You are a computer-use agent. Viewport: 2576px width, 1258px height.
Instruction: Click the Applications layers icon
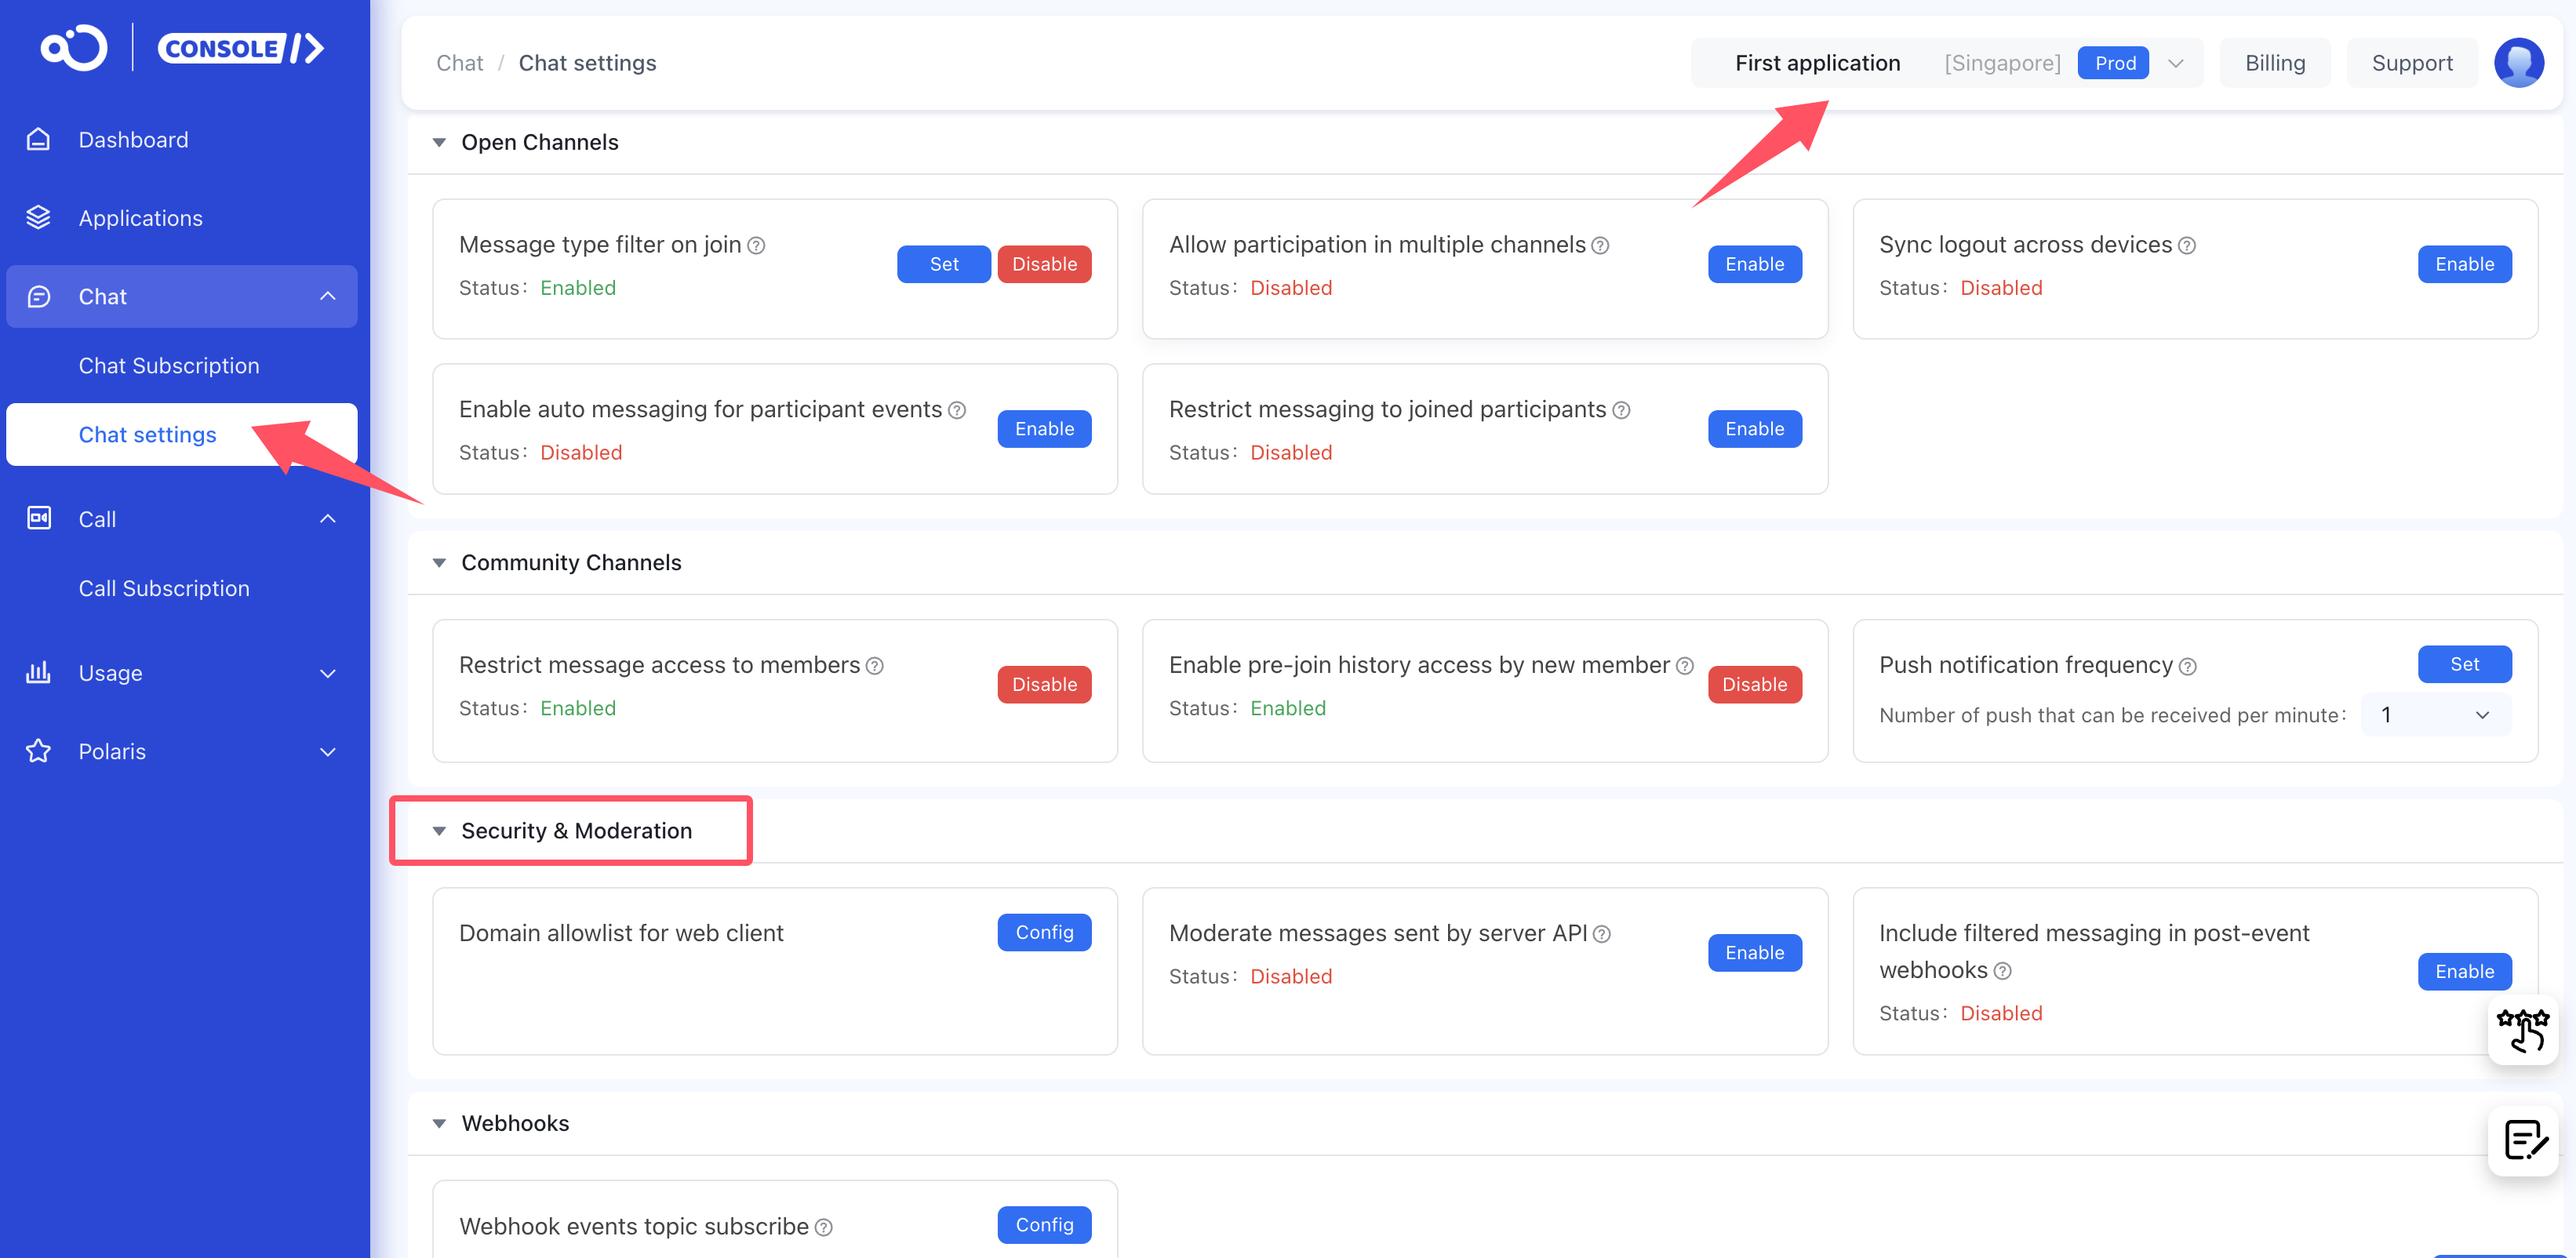click(38, 217)
